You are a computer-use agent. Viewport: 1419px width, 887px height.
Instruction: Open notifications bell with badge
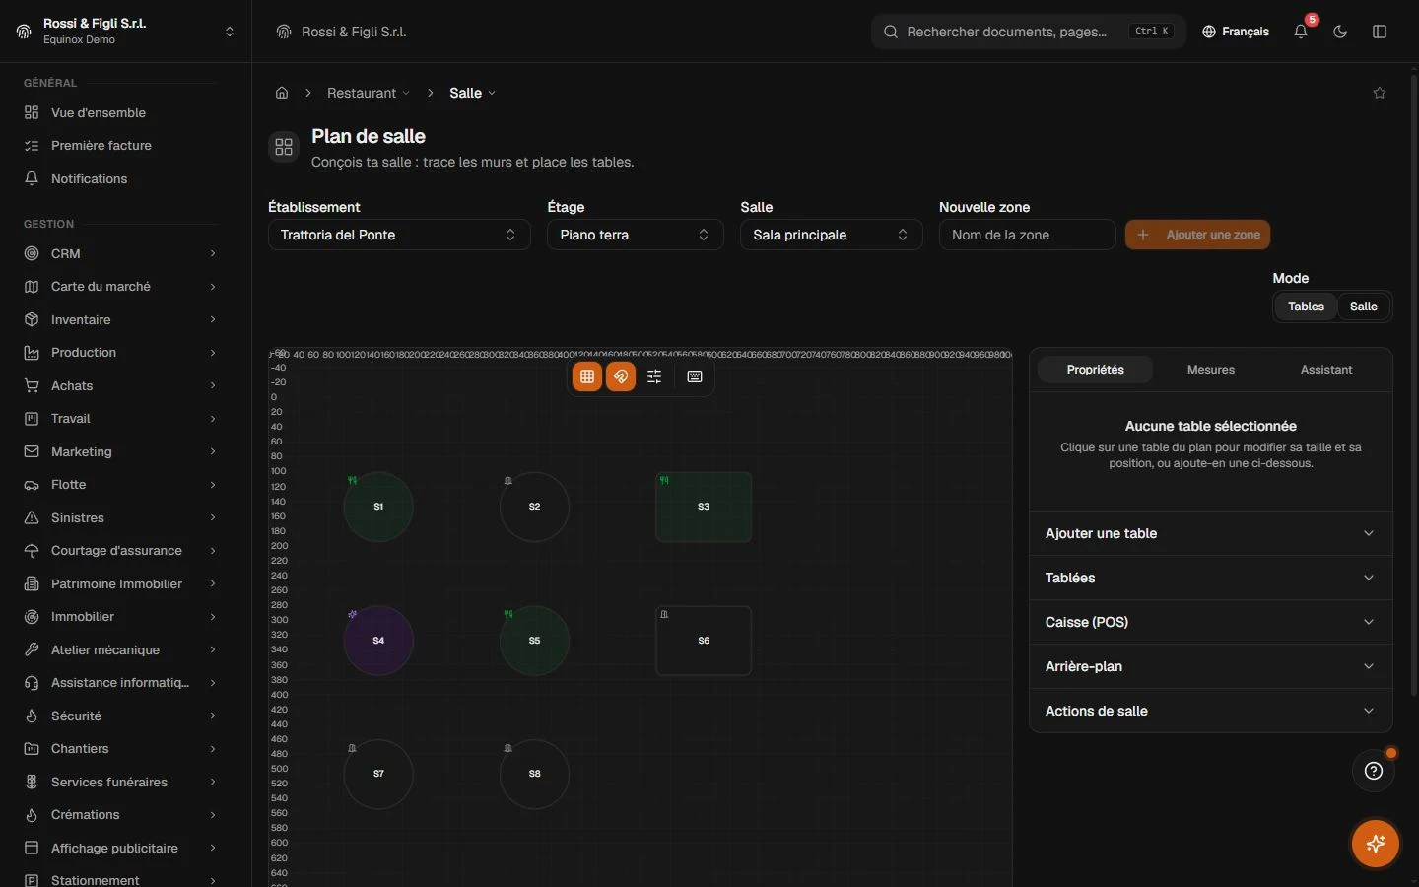point(1301,32)
